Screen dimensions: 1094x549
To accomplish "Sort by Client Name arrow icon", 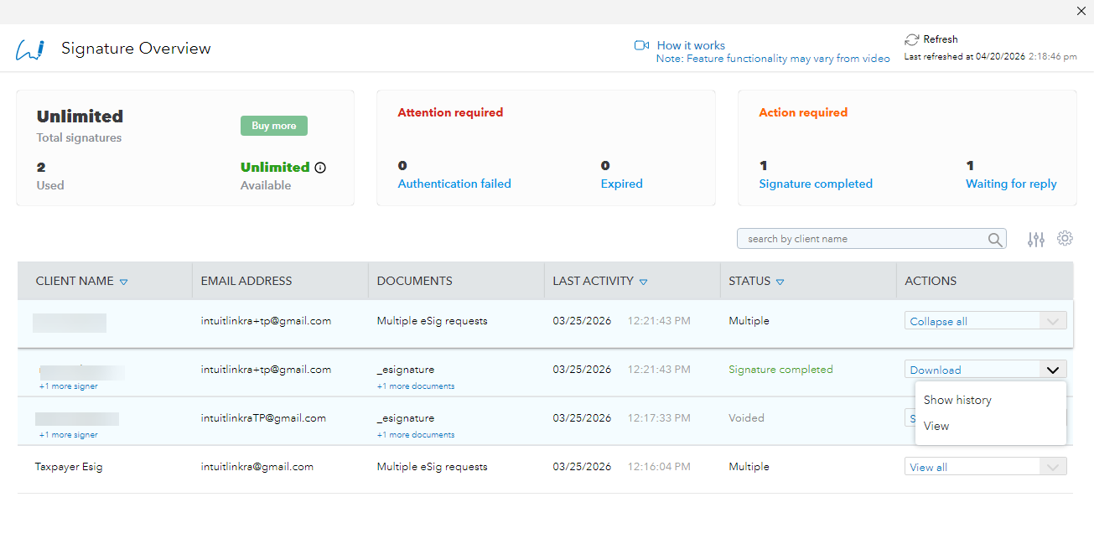I will 124,282.
